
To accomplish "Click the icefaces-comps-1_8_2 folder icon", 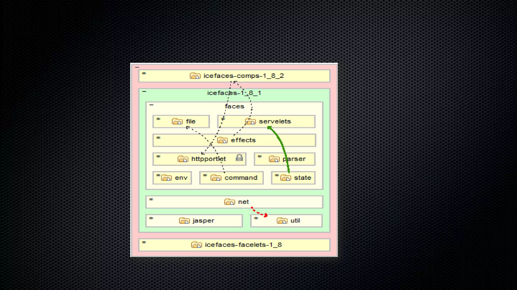I will pyautogui.click(x=195, y=76).
